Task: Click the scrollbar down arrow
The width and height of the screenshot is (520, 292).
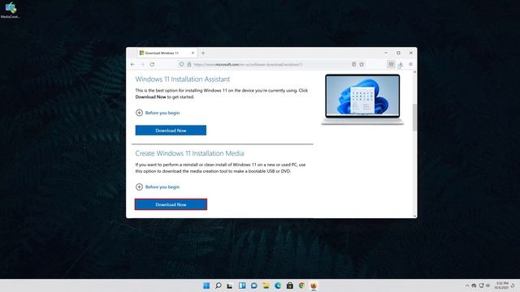Action: [414, 217]
